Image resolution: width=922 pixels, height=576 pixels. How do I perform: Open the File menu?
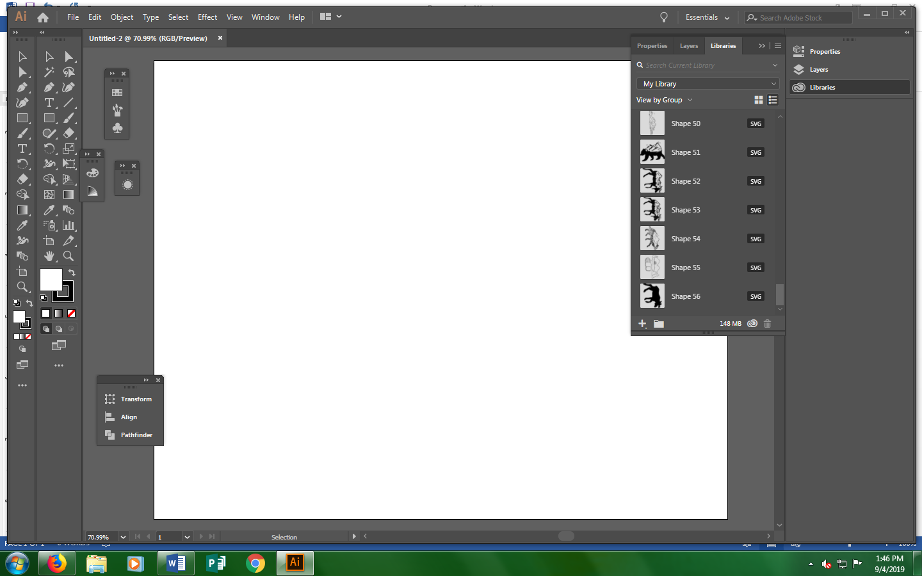click(73, 17)
